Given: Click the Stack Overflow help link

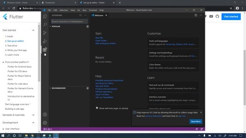Looking at the screenshot, I should 102,95.
